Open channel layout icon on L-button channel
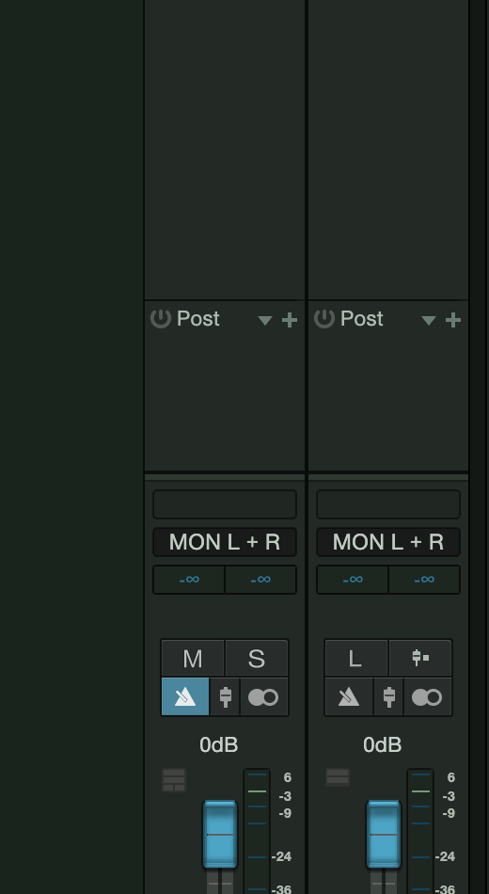Image resolution: width=489 pixels, height=894 pixels. [x=338, y=777]
